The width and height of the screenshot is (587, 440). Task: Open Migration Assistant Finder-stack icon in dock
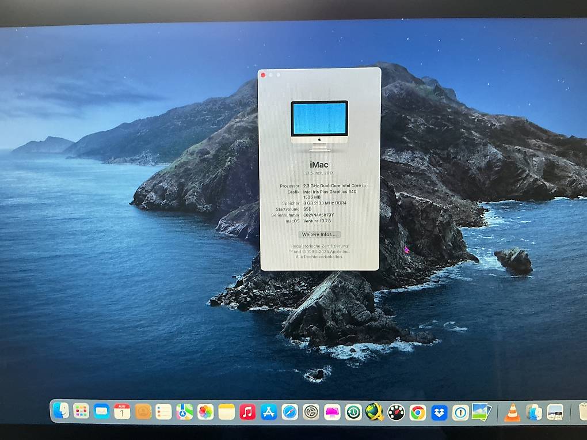pos(534,412)
